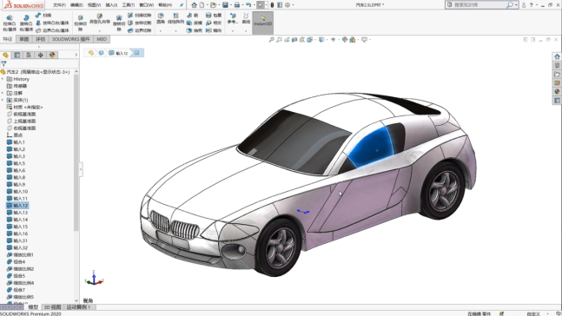The height and width of the screenshot is (316, 562).
Task: Open the 3D 视图 bottom tab
Action: click(52, 307)
